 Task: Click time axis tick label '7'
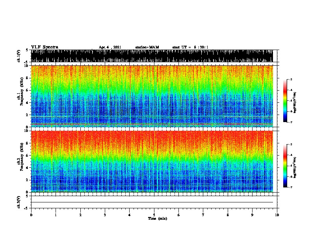coord(203,215)
